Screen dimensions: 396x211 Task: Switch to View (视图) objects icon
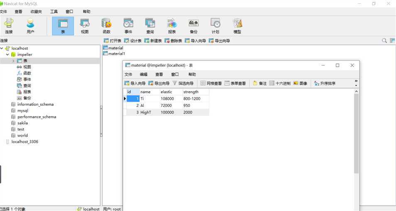85,26
